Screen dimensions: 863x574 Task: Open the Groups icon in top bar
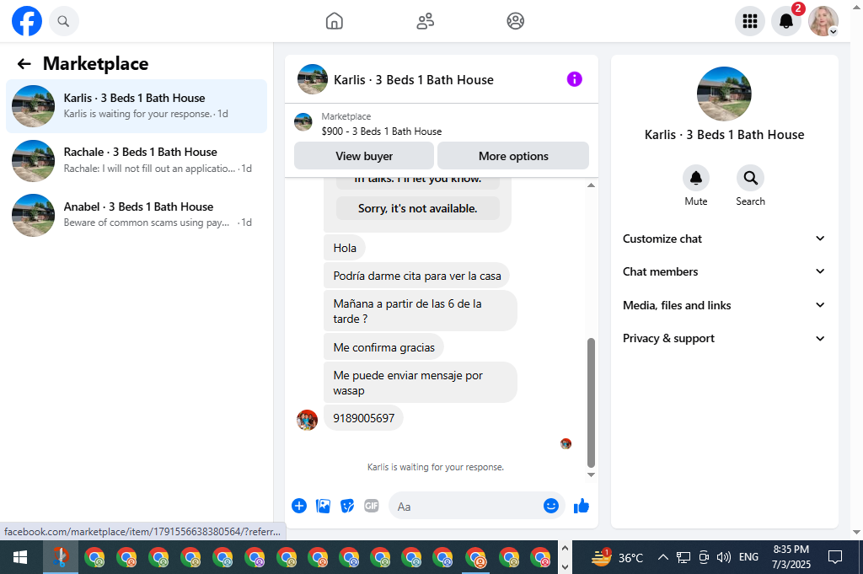click(x=515, y=21)
